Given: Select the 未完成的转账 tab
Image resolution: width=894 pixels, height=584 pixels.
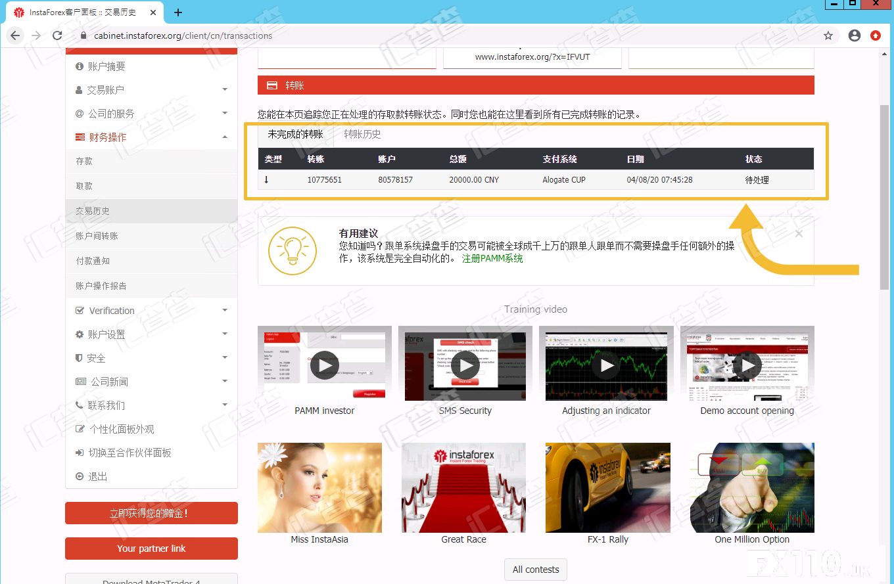Looking at the screenshot, I should click(295, 135).
